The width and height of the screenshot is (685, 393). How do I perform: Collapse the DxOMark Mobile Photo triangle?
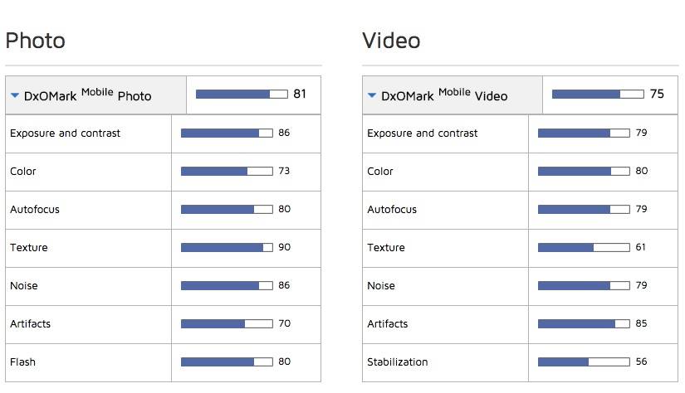click(x=15, y=95)
